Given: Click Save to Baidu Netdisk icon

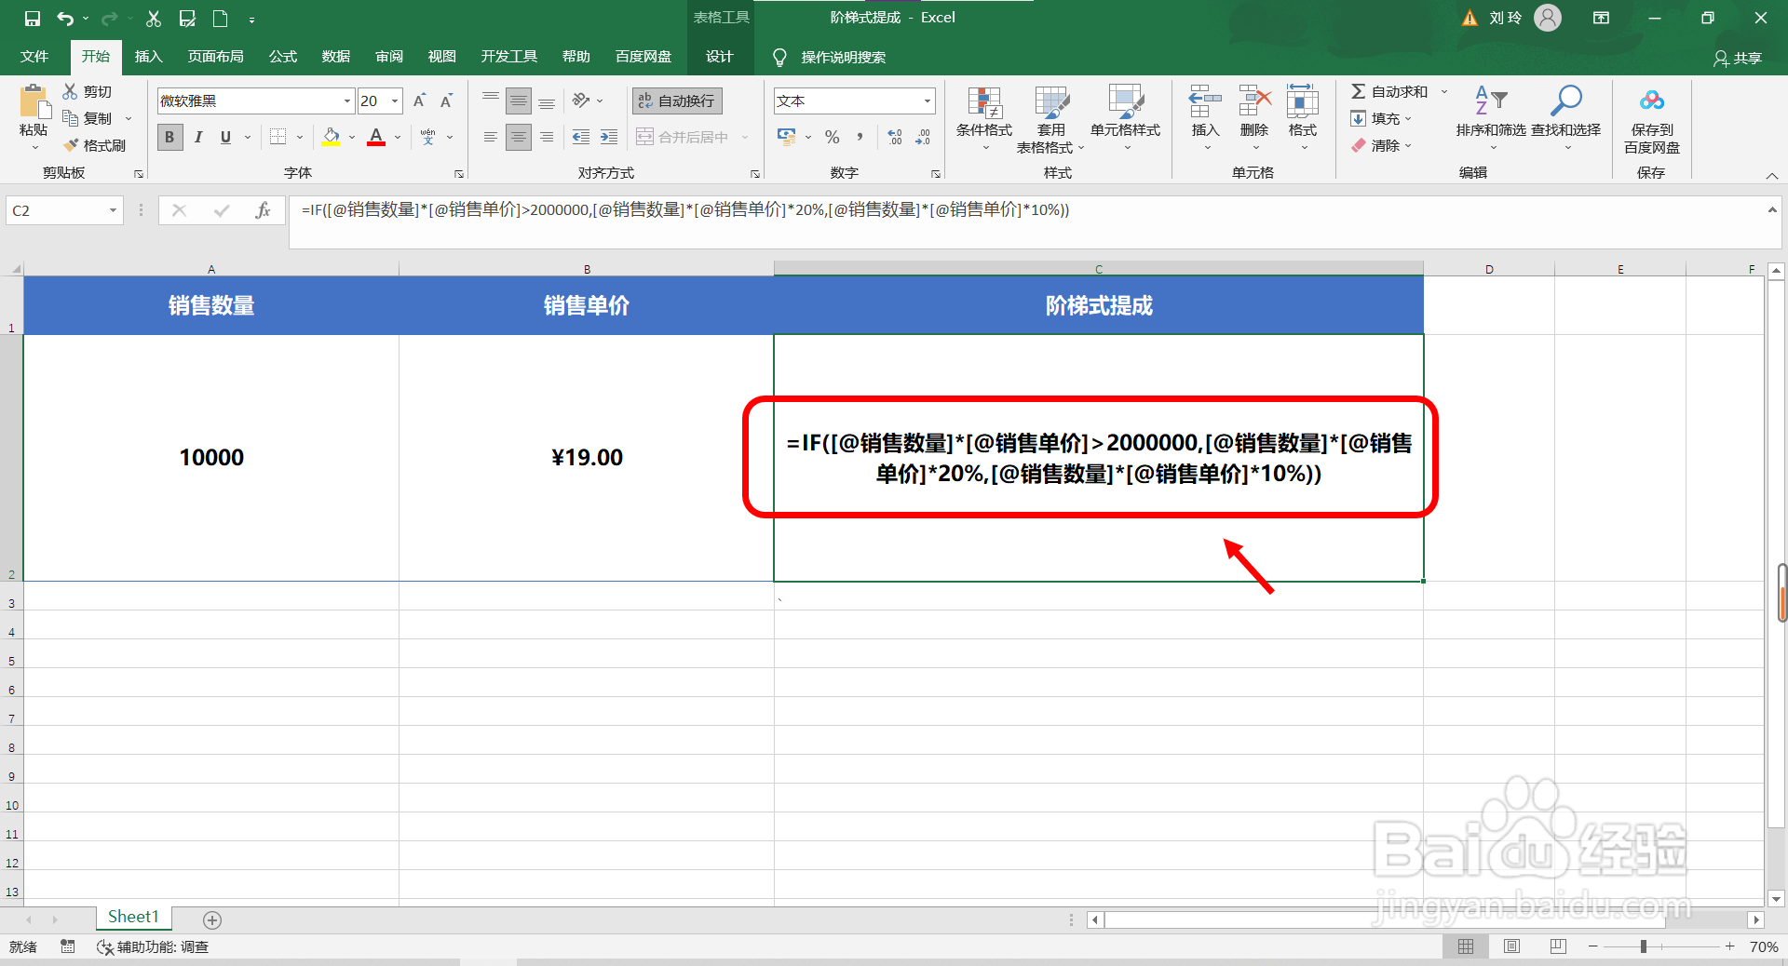Looking at the screenshot, I should pyautogui.click(x=1652, y=101).
